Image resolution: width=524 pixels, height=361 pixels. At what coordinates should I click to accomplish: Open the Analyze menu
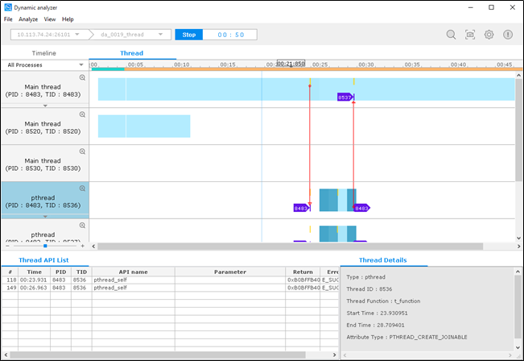pyautogui.click(x=28, y=19)
